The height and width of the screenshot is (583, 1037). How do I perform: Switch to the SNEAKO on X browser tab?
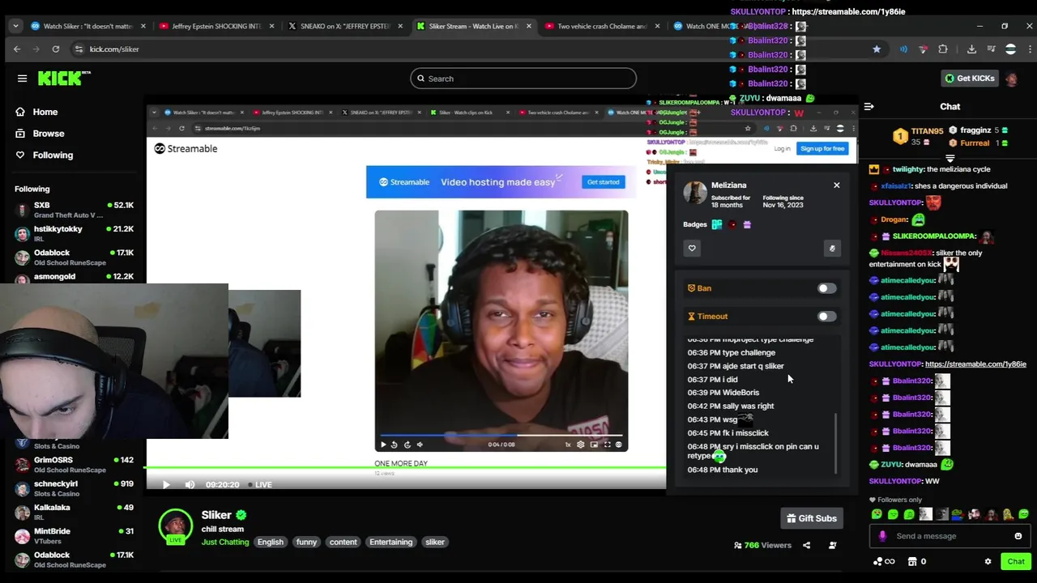pyautogui.click(x=347, y=26)
